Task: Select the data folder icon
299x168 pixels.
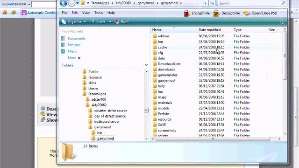Action: click(x=155, y=58)
